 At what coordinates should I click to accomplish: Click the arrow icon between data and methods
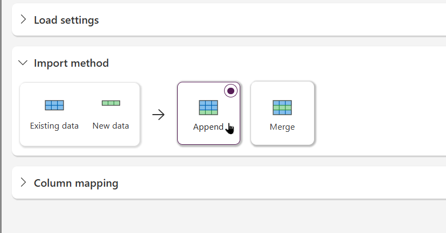point(158,115)
